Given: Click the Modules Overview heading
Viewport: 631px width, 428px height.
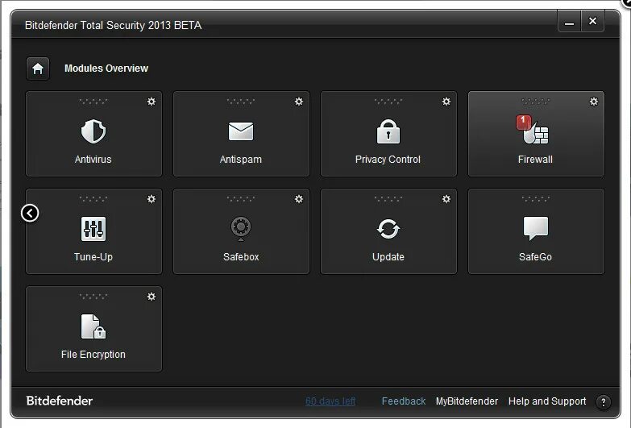Looking at the screenshot, I should tap(106, 69).
